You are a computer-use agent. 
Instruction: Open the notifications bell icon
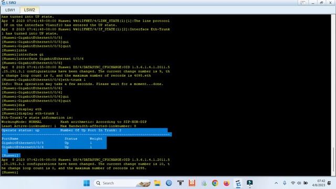(329, 183)
